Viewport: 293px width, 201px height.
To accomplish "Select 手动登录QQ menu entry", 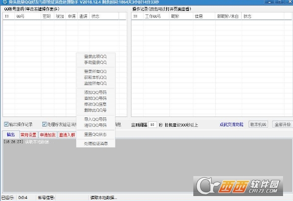I will (x=95, y=62).
